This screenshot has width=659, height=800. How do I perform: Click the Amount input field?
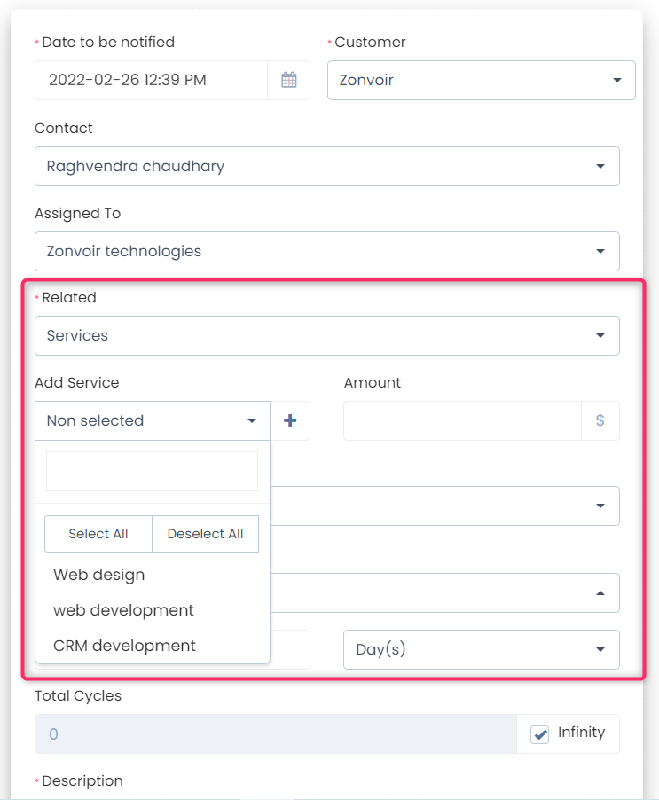pyautogui.click(x=462, y=420)
